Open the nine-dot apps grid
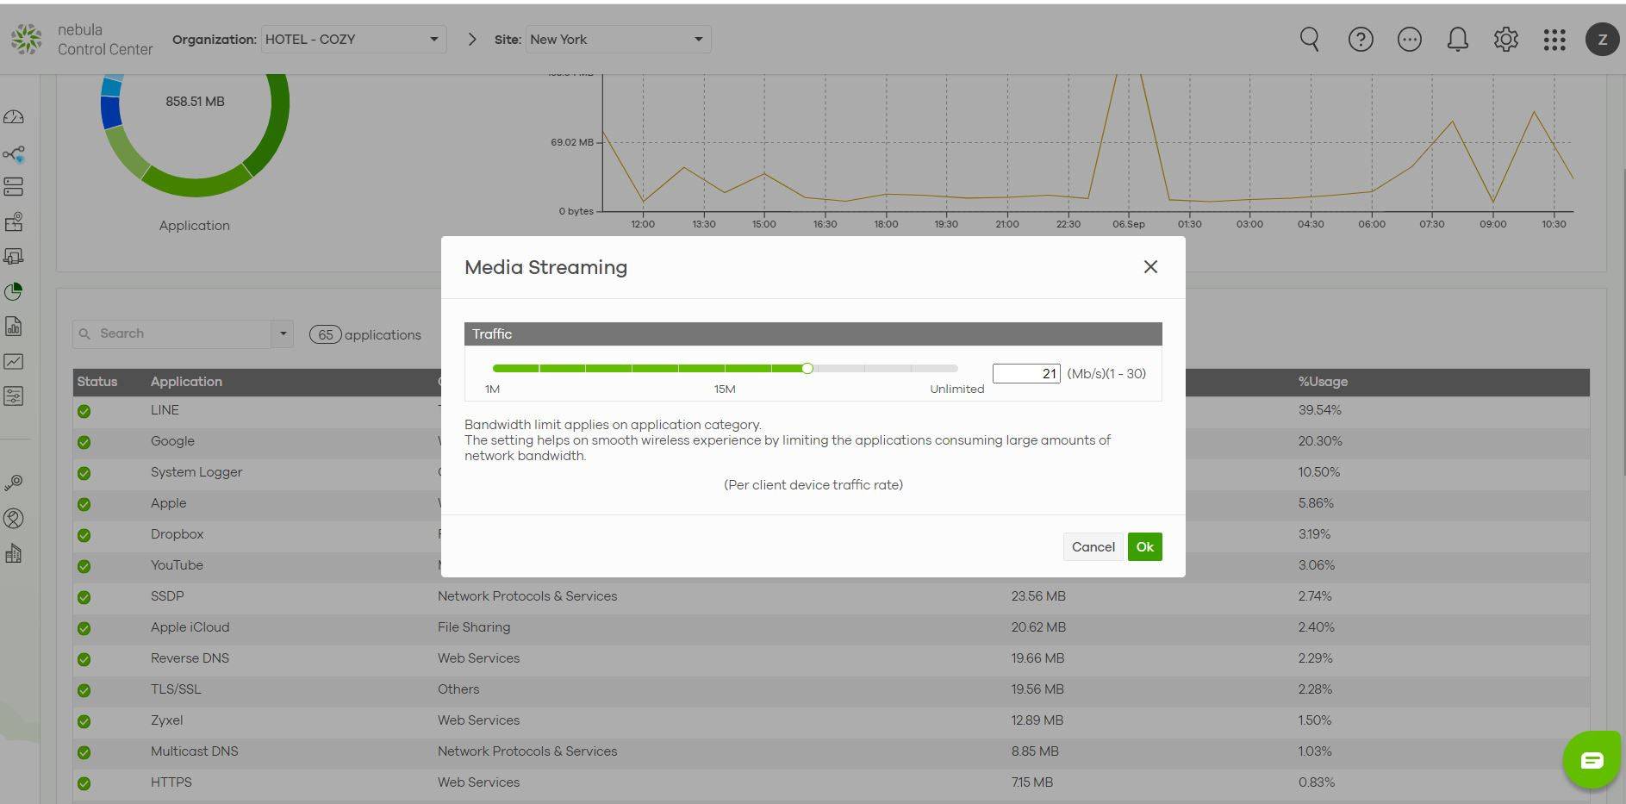 (x=1554, y=40)
